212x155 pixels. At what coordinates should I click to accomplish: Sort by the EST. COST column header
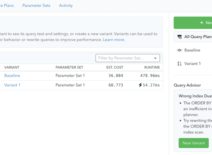pos(114,67)
